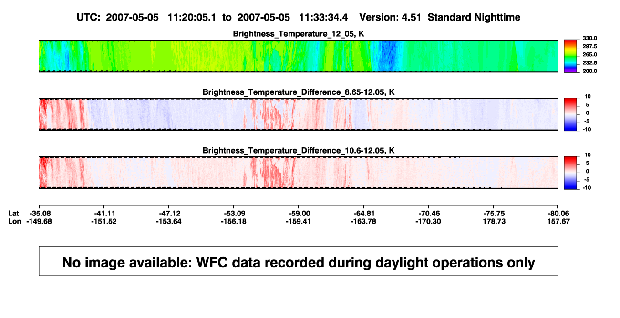Click the red-blue colorbar of the 8.65-12.05 plot
The image size is (620, 318).
point(569,114)
